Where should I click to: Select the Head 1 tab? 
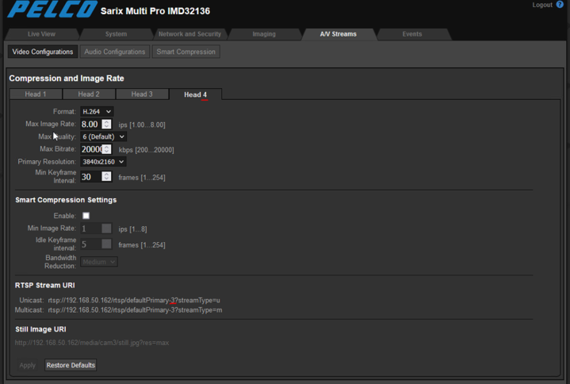click(36, 94)
